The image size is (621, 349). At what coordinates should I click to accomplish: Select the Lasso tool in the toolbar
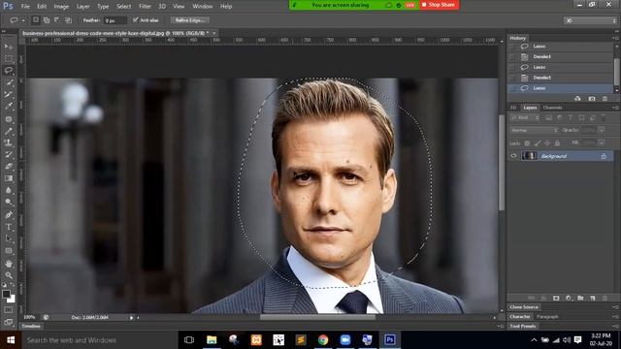[x=9, y=71]
